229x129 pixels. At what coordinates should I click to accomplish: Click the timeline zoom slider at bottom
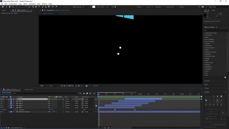(105, 128)
